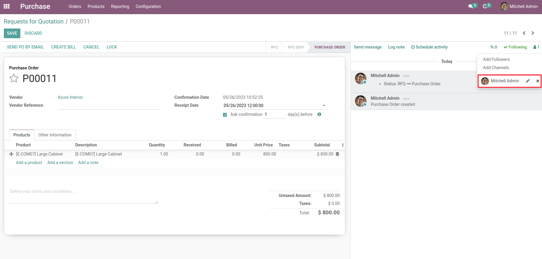Remove Mitchell Admin from followers

point(538,81)
